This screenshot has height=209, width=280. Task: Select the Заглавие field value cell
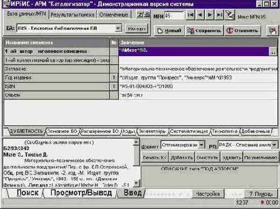(x=198, y=69)
